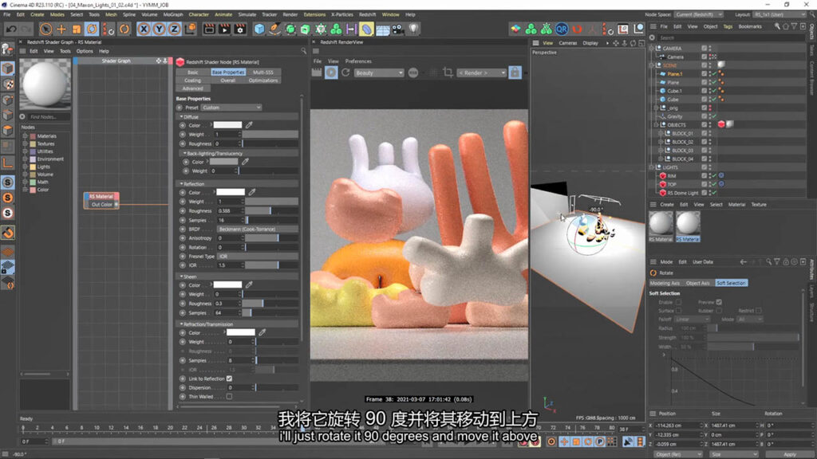Click the Floor grid icon
The width and height of the screenshot is (817, 459).
point(382,29)
